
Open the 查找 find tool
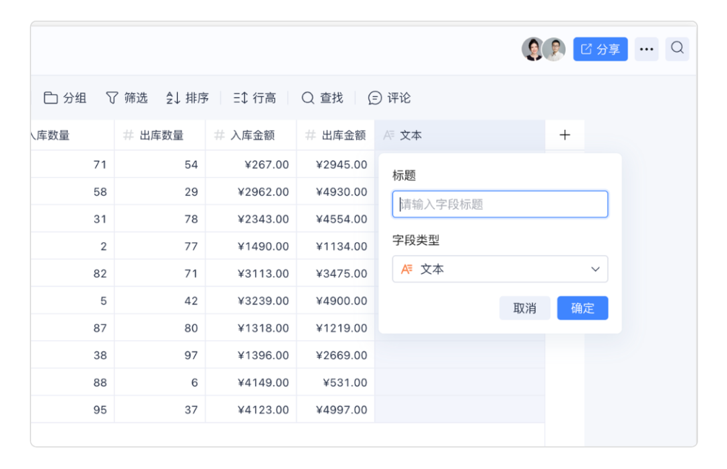coord(322,98)
